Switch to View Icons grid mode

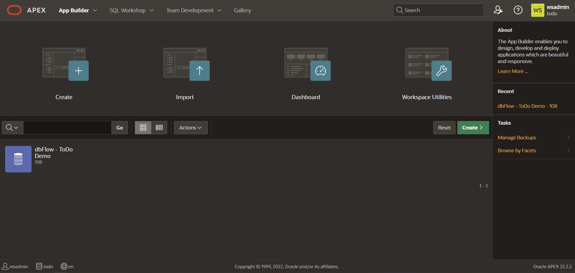(x=143, y=128)
